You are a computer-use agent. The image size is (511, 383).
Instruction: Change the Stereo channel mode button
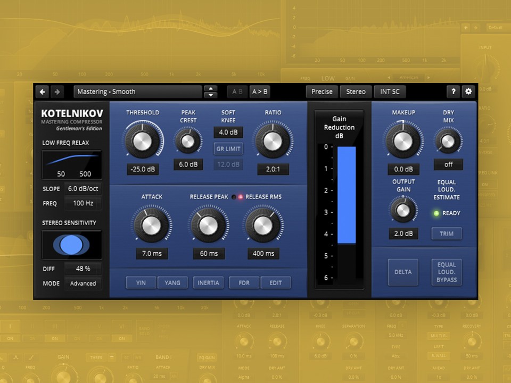click(x=356, y=92)
